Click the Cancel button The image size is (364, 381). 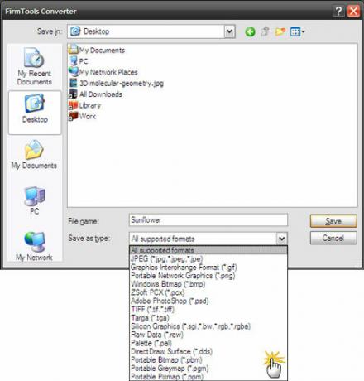coord(333,238)
